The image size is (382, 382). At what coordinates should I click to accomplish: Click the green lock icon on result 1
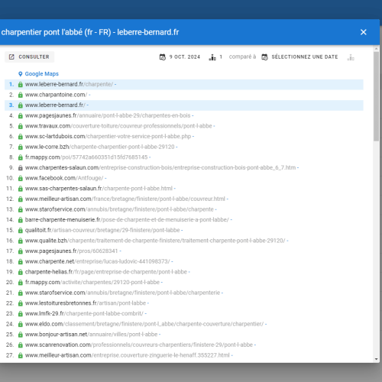coord(21,85)
